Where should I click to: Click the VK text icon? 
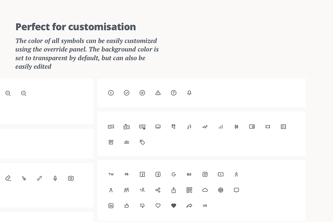[x=205, y=206]
